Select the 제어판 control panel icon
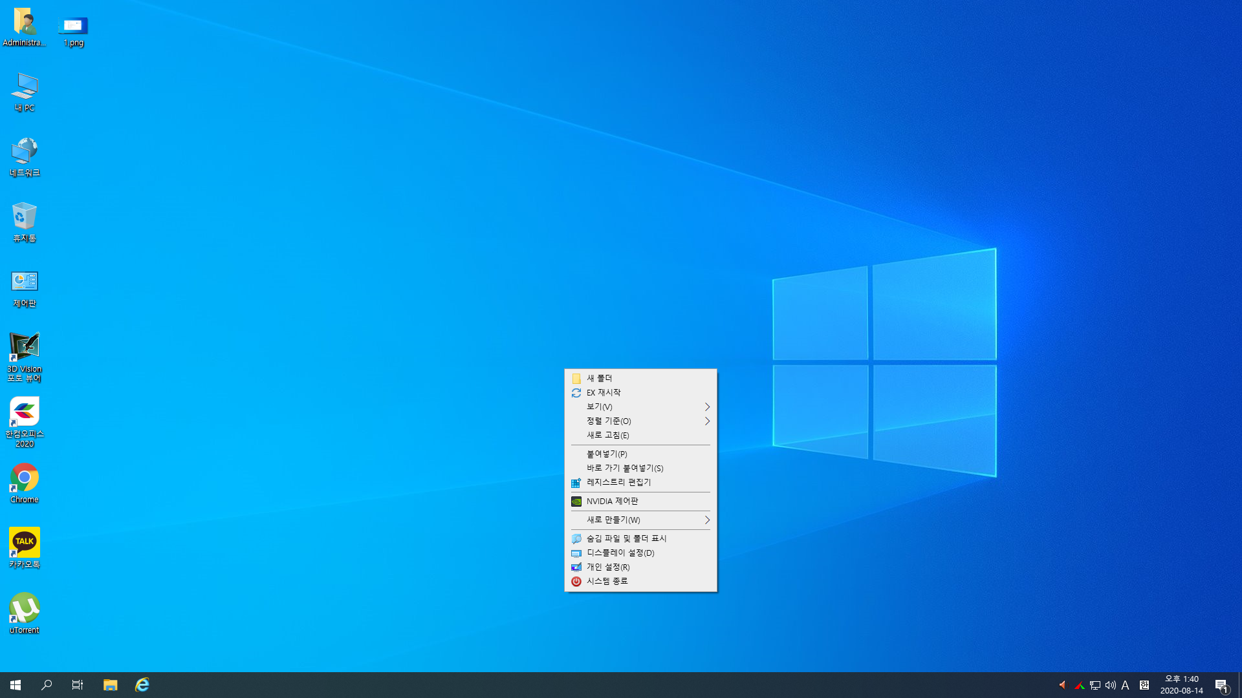This screenshot has width=1242, height=698. point(25,288)
